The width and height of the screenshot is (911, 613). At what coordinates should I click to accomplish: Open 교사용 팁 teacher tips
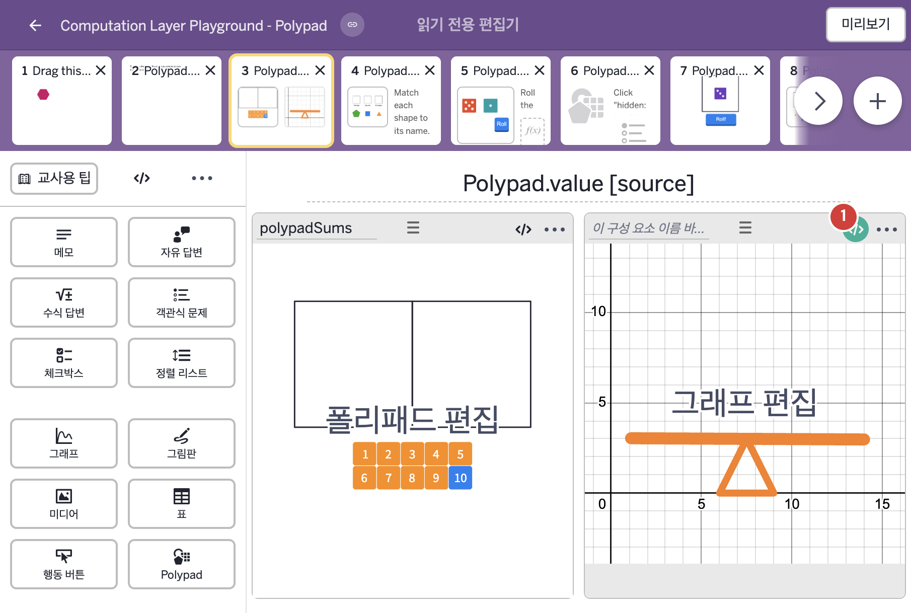[54, 178]
